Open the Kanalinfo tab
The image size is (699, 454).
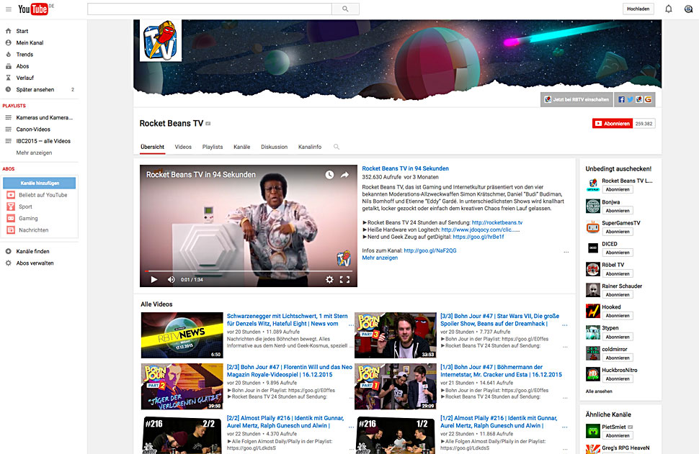[x=310, y=147]
